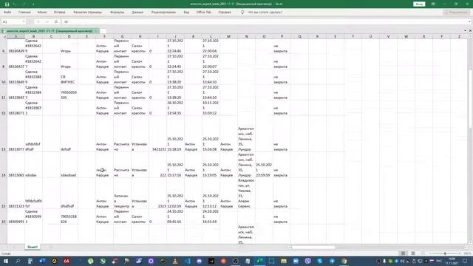Open the Справка ribbon tab
This screenshot has height=266, width=473.
(225, 13)
